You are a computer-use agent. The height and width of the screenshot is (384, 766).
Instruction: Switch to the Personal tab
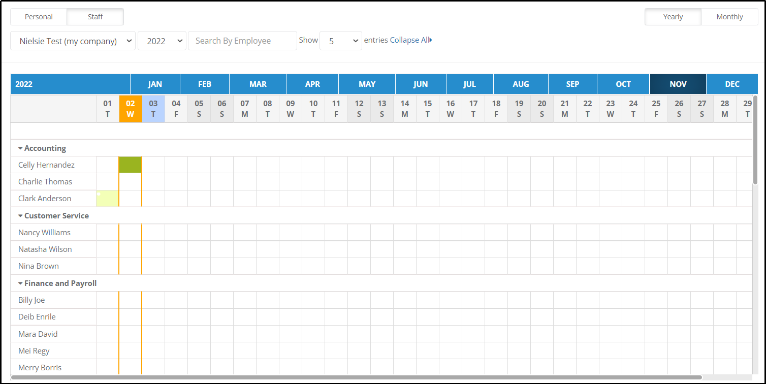pyautogui.click(x=39, y=17)
